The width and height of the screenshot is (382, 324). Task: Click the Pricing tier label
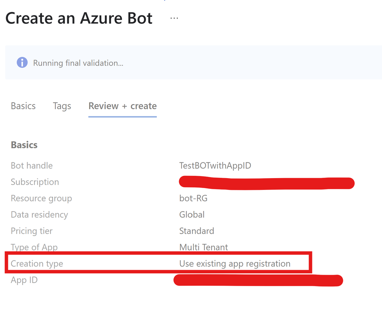[x=32, y=231]
